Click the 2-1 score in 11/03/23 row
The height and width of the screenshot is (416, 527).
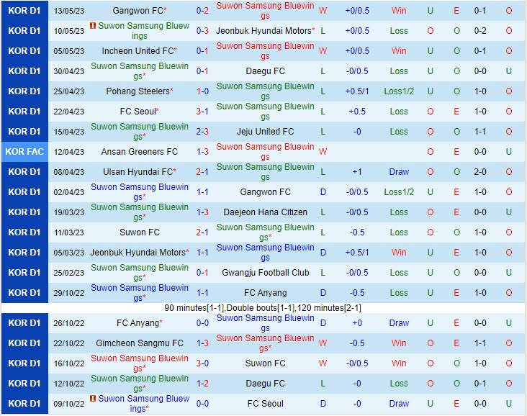(202, 232)
